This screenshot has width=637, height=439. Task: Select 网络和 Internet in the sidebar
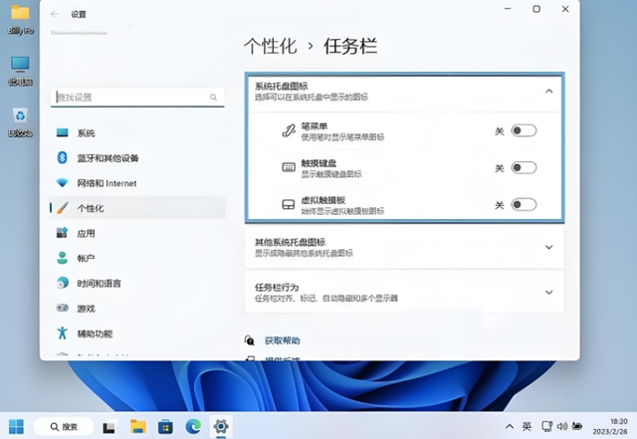point(106,183)
